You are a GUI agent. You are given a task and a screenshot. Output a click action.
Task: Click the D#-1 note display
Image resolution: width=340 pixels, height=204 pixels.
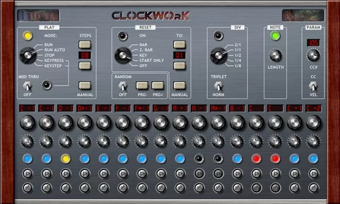tap(85, 108)
